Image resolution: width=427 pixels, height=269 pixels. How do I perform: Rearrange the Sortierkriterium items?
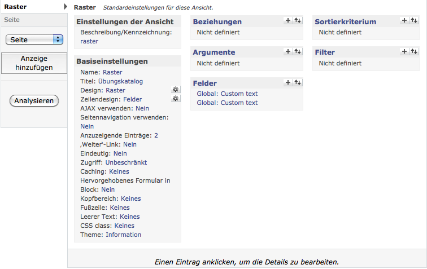tap(414, 20)
